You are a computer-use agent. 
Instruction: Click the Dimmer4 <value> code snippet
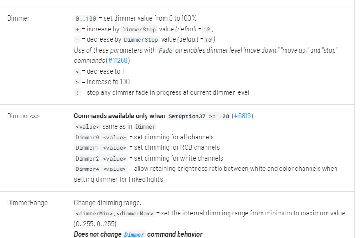click(100, 169)
